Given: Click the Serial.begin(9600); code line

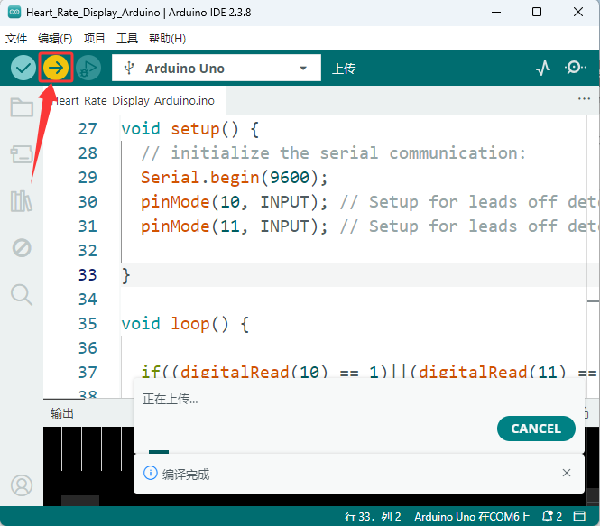Looking at the screenshot, I should (x=235, y=178).
